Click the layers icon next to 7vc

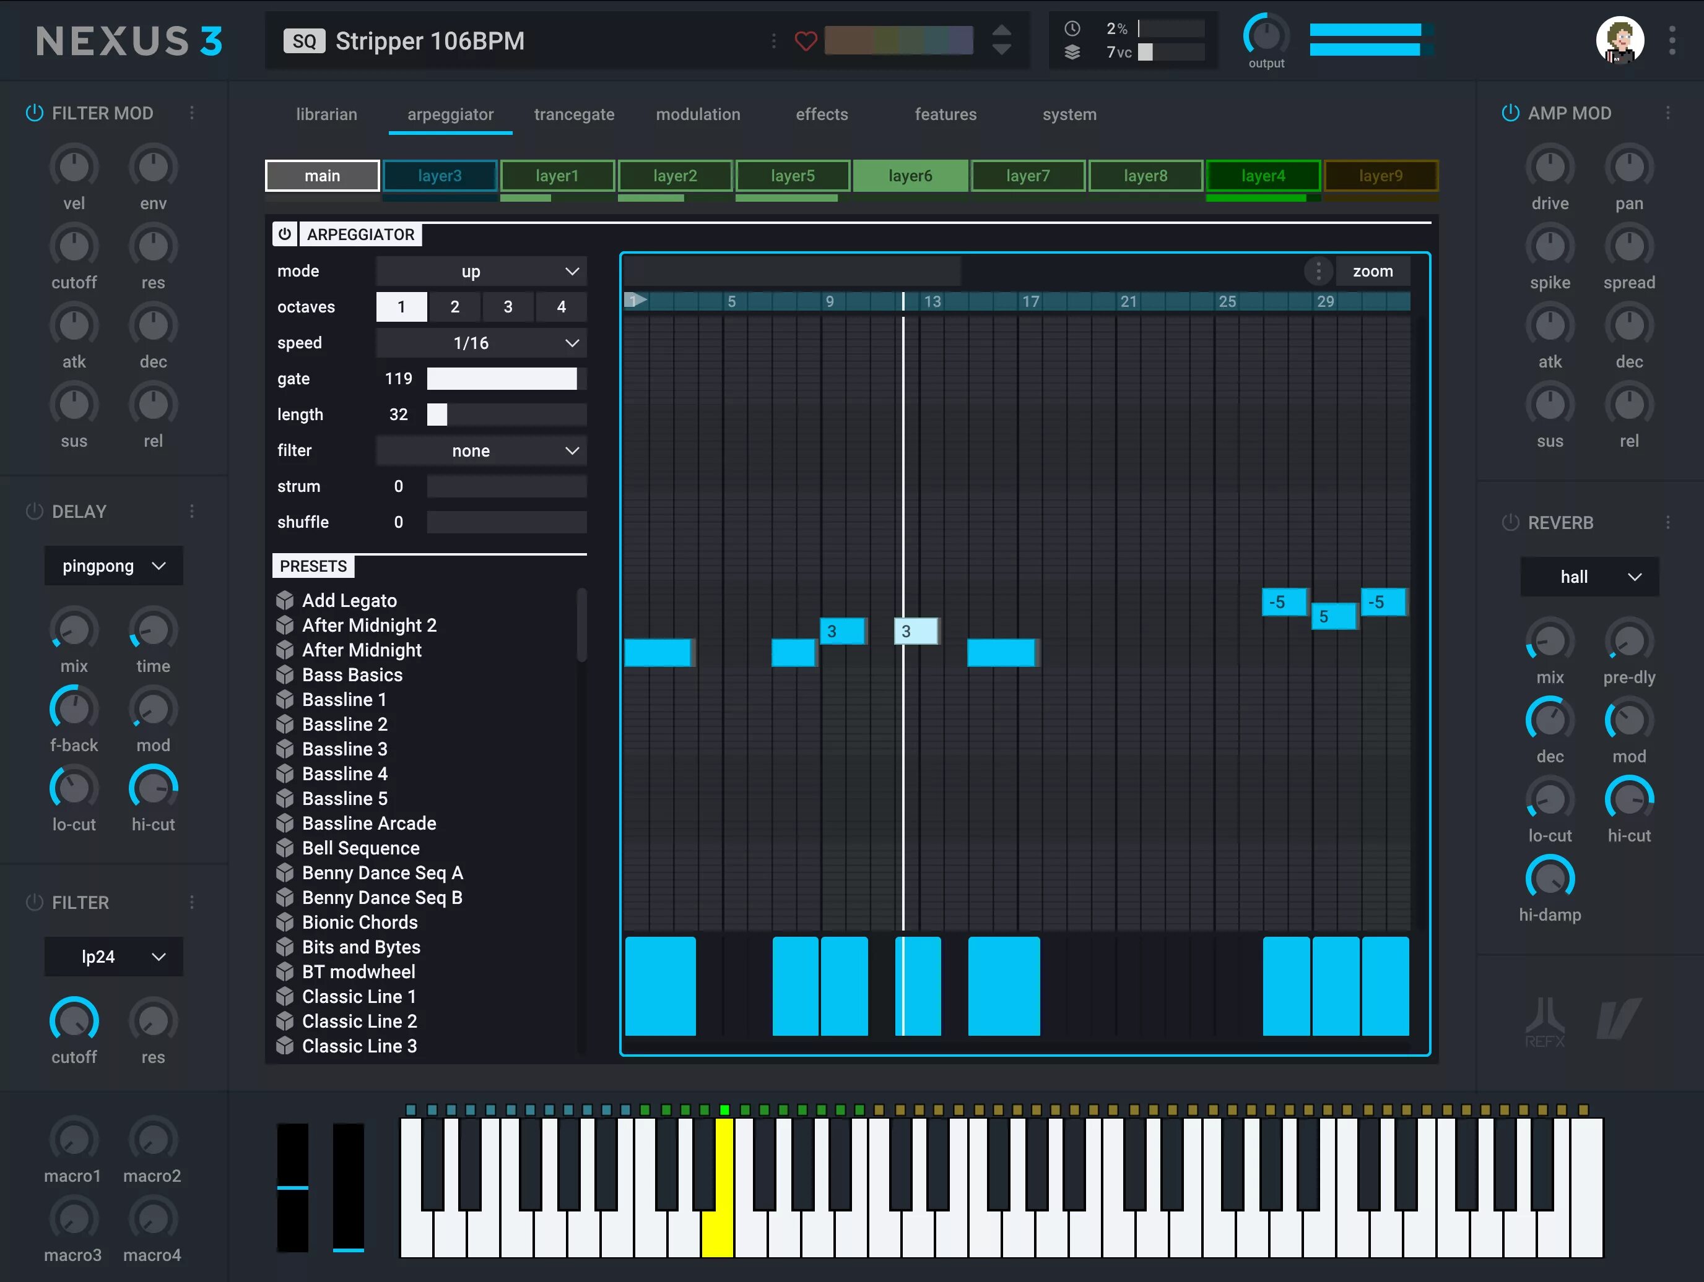pyautogui.click(x=1072, y=53)
